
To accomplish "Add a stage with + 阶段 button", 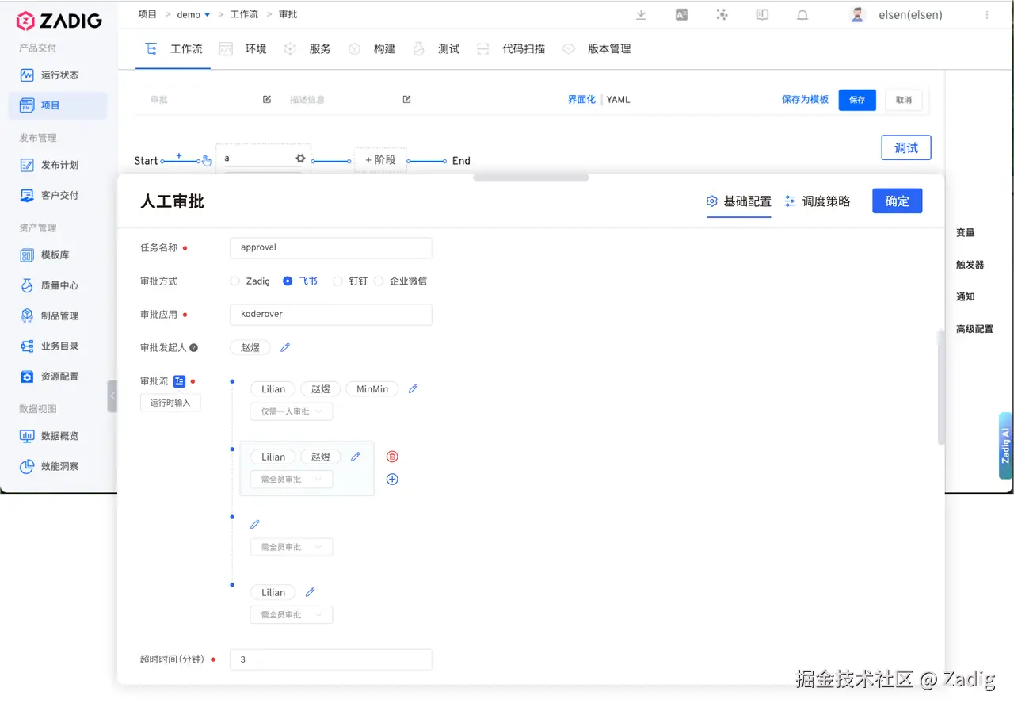I will tap(380, 160).
